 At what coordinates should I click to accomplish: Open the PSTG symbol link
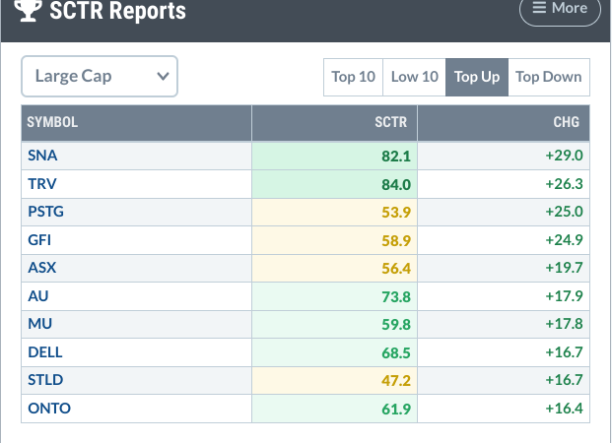tap(45, 212)
